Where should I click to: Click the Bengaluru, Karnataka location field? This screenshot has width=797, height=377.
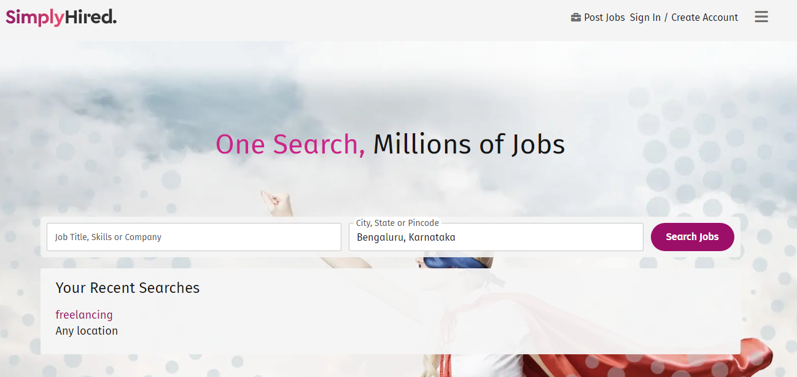(x=496, y=237)
